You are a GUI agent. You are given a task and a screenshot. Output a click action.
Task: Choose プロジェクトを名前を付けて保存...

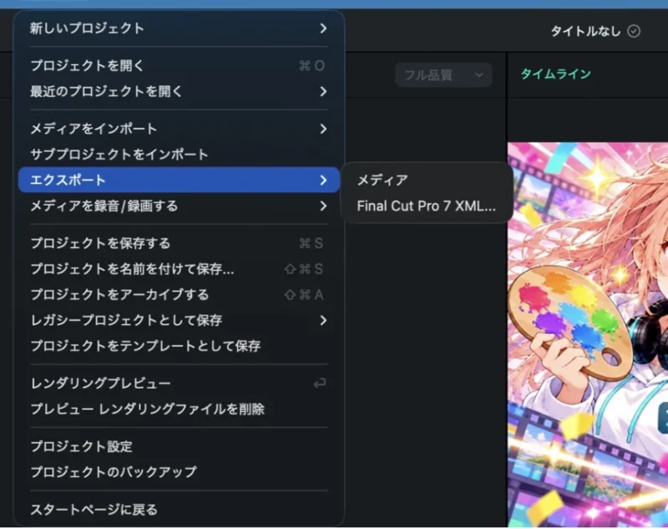[179, 269]
